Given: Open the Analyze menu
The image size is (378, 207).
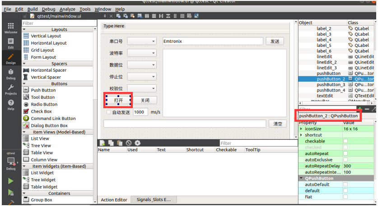Looking at the screenshot, I should click(67, 9).
